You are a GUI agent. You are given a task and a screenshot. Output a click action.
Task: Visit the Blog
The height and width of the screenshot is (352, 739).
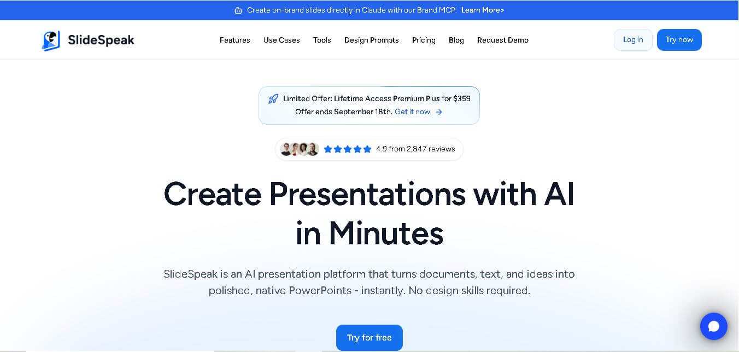point(456,40)
